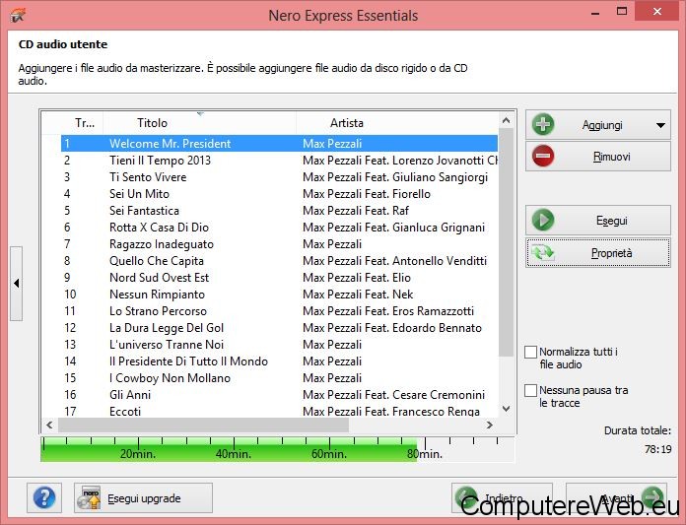
Task: Select track Gli Anni
Action: (279, 395)
